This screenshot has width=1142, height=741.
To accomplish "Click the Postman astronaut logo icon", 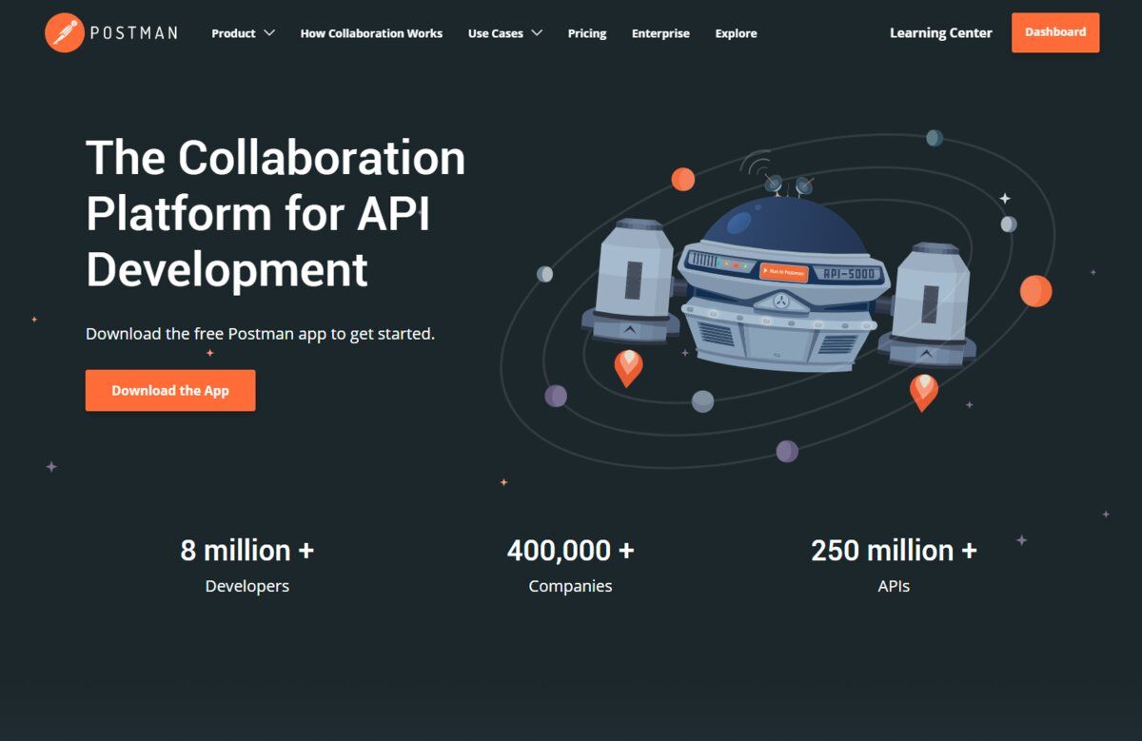I will 64,32.
